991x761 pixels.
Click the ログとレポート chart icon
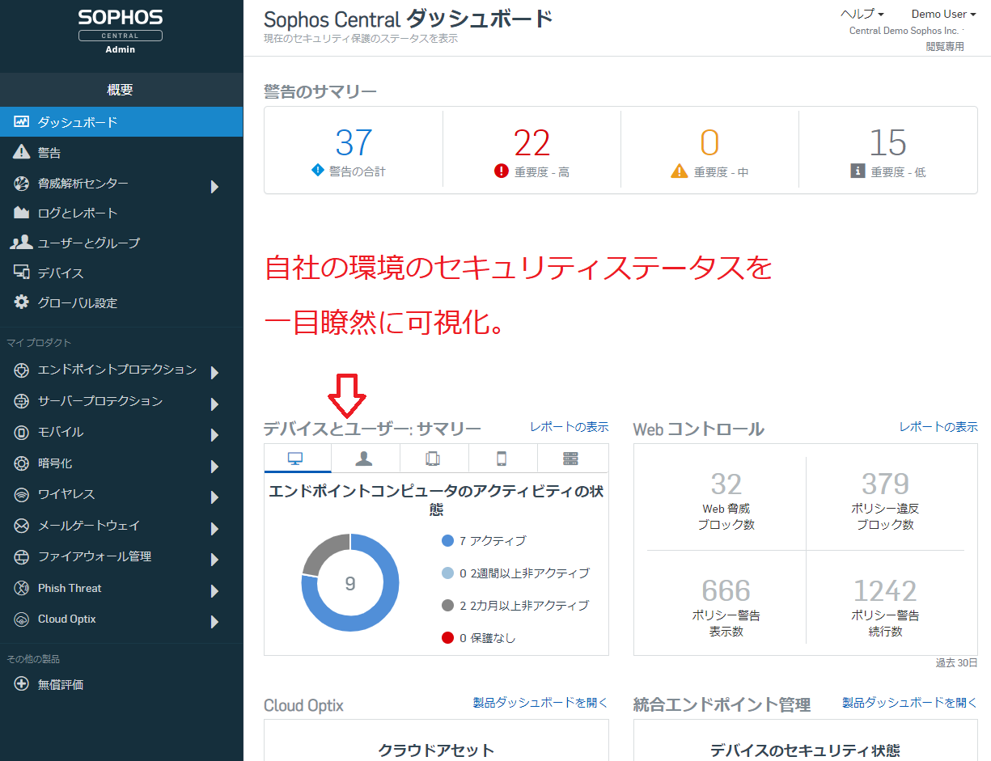coord(22,213)
